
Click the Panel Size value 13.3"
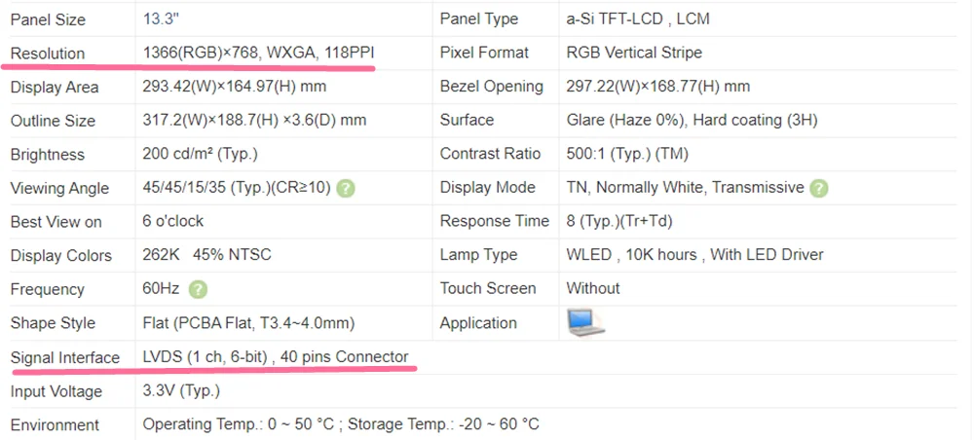pos(161,18)
